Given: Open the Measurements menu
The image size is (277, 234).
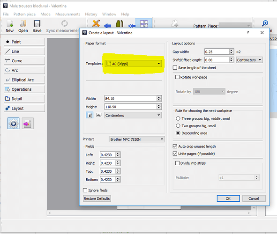Looking at the screenshot, I should (67, 14).
